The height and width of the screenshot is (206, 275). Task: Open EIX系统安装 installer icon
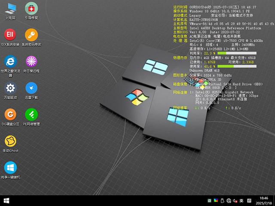point(10,37)
